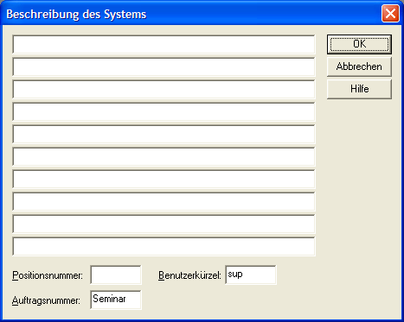Screen dimensions: 404x322
Task: Click the Benutzerkürzel label
Action: [189, 275]
